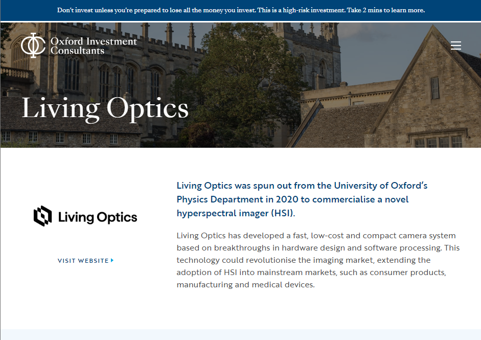Click the VISIT WEBSITE link

[84, 260]
